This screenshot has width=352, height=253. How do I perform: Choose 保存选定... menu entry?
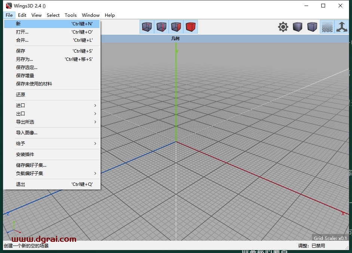coord(52,68)
